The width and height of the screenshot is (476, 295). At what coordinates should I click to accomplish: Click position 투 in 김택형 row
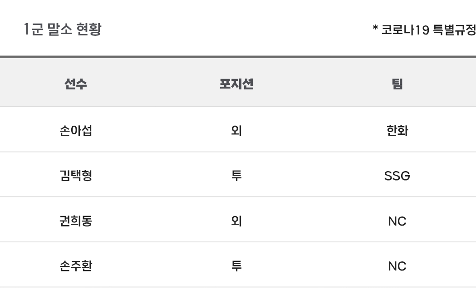(236, 176)
